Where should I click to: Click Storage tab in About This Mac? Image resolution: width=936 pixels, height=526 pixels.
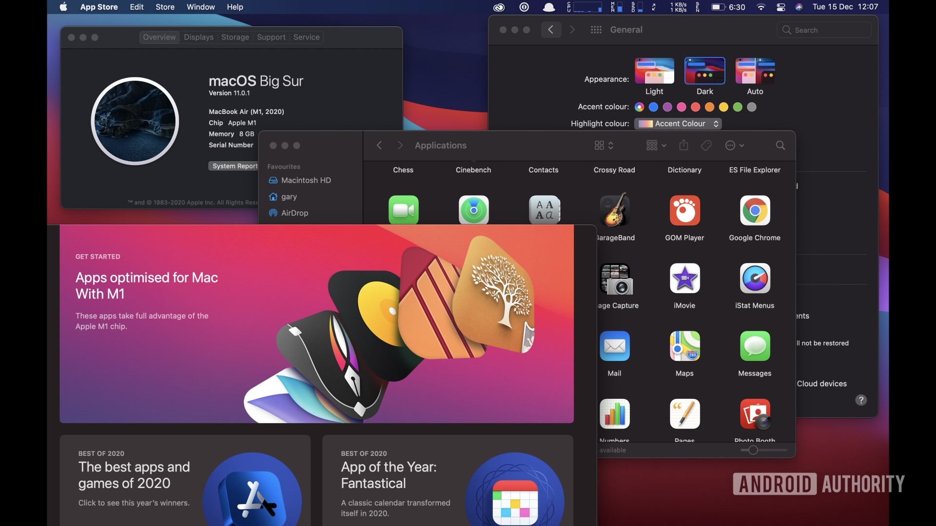click(x=234, y=37)
